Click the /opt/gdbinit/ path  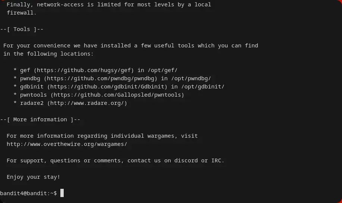pyautogui.click(x=203, y=87)
